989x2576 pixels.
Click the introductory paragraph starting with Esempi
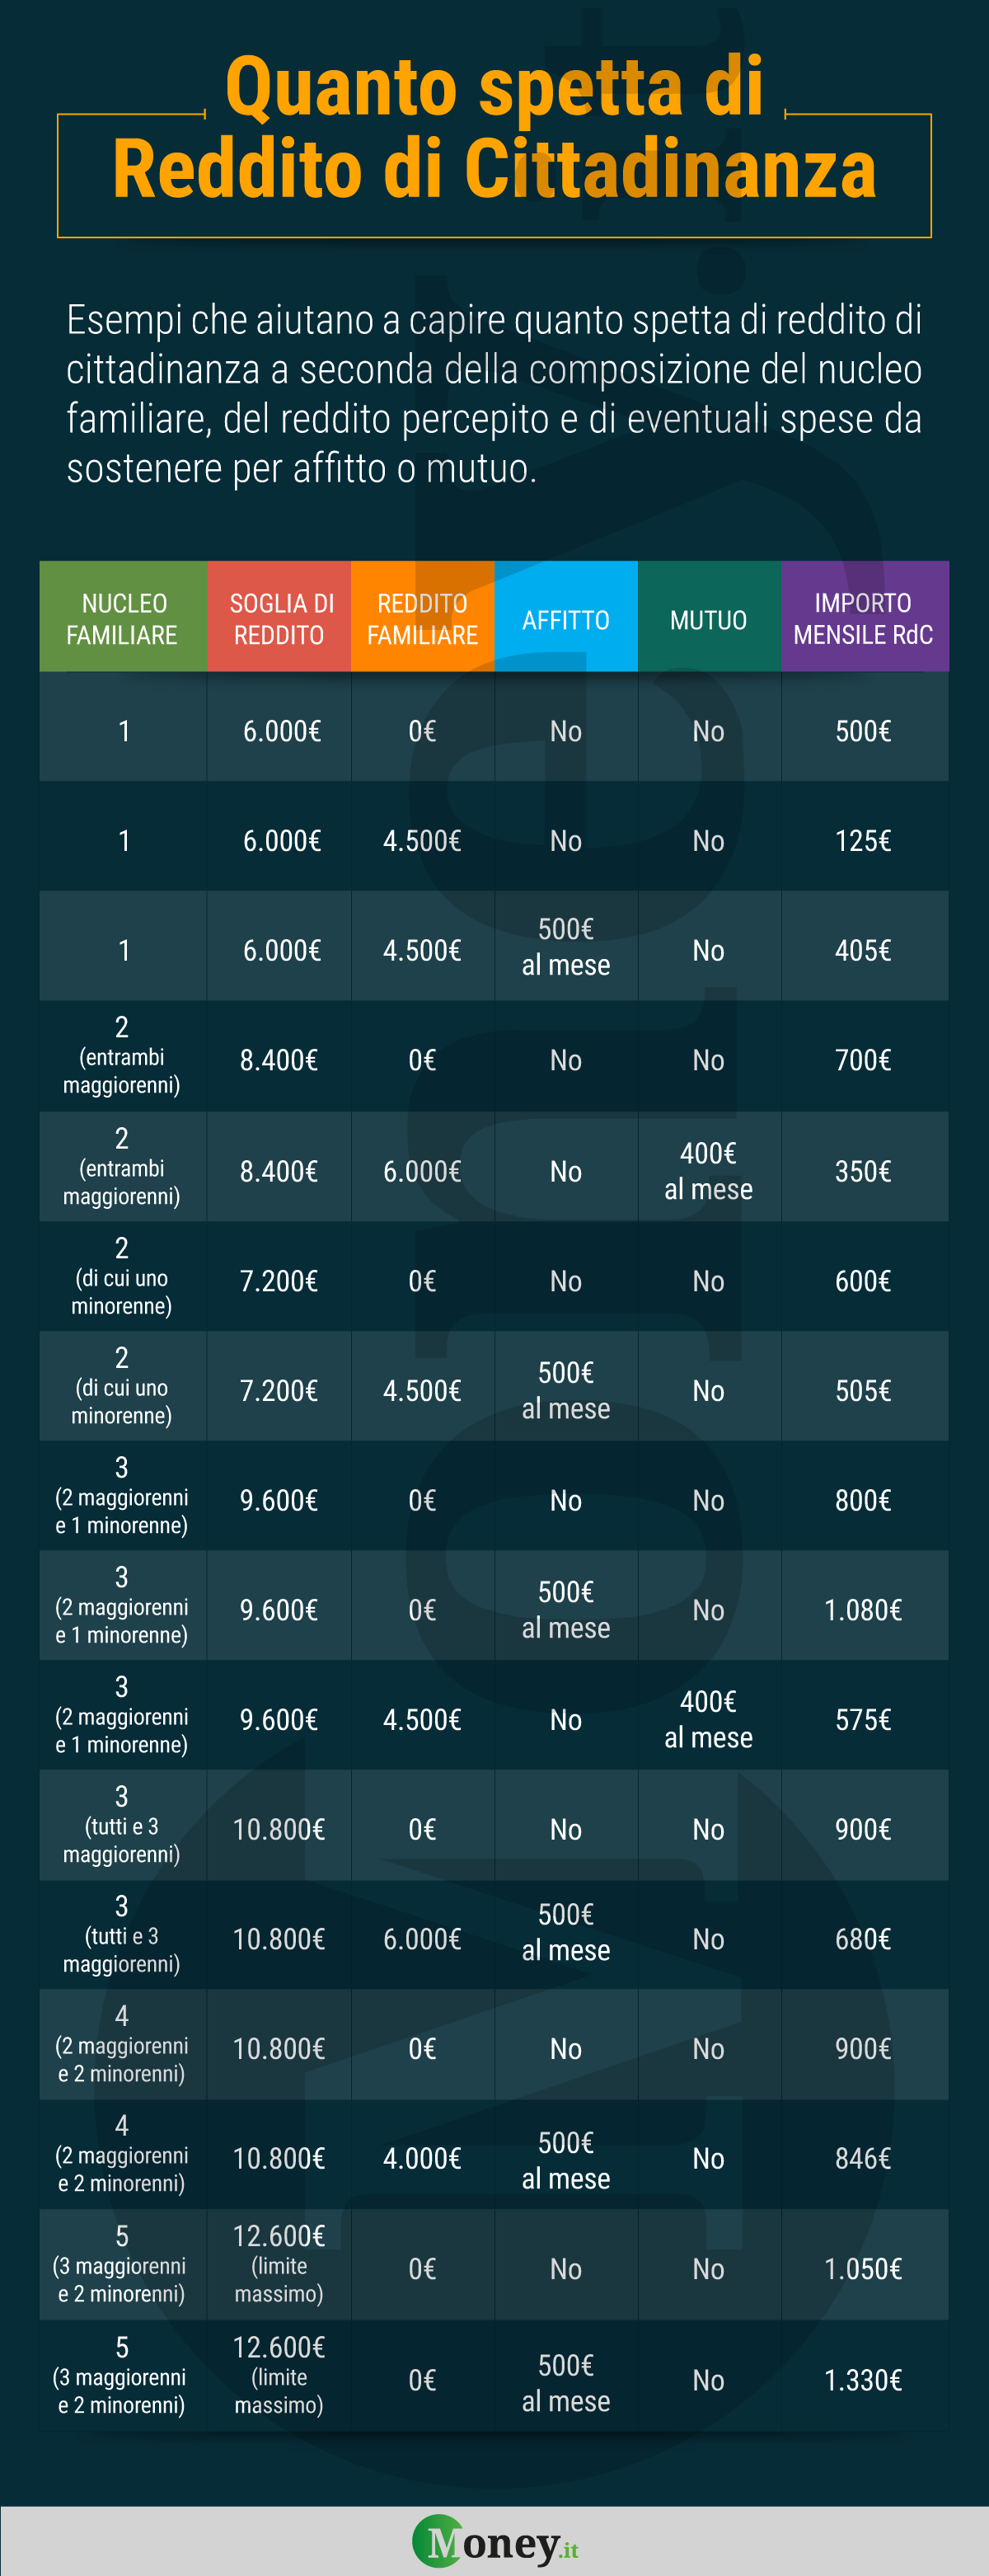494,394
